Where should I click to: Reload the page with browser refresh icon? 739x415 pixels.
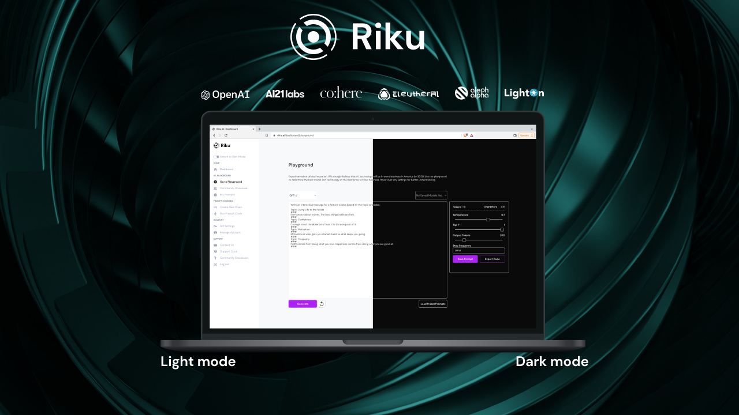click(x=226, y=135)
